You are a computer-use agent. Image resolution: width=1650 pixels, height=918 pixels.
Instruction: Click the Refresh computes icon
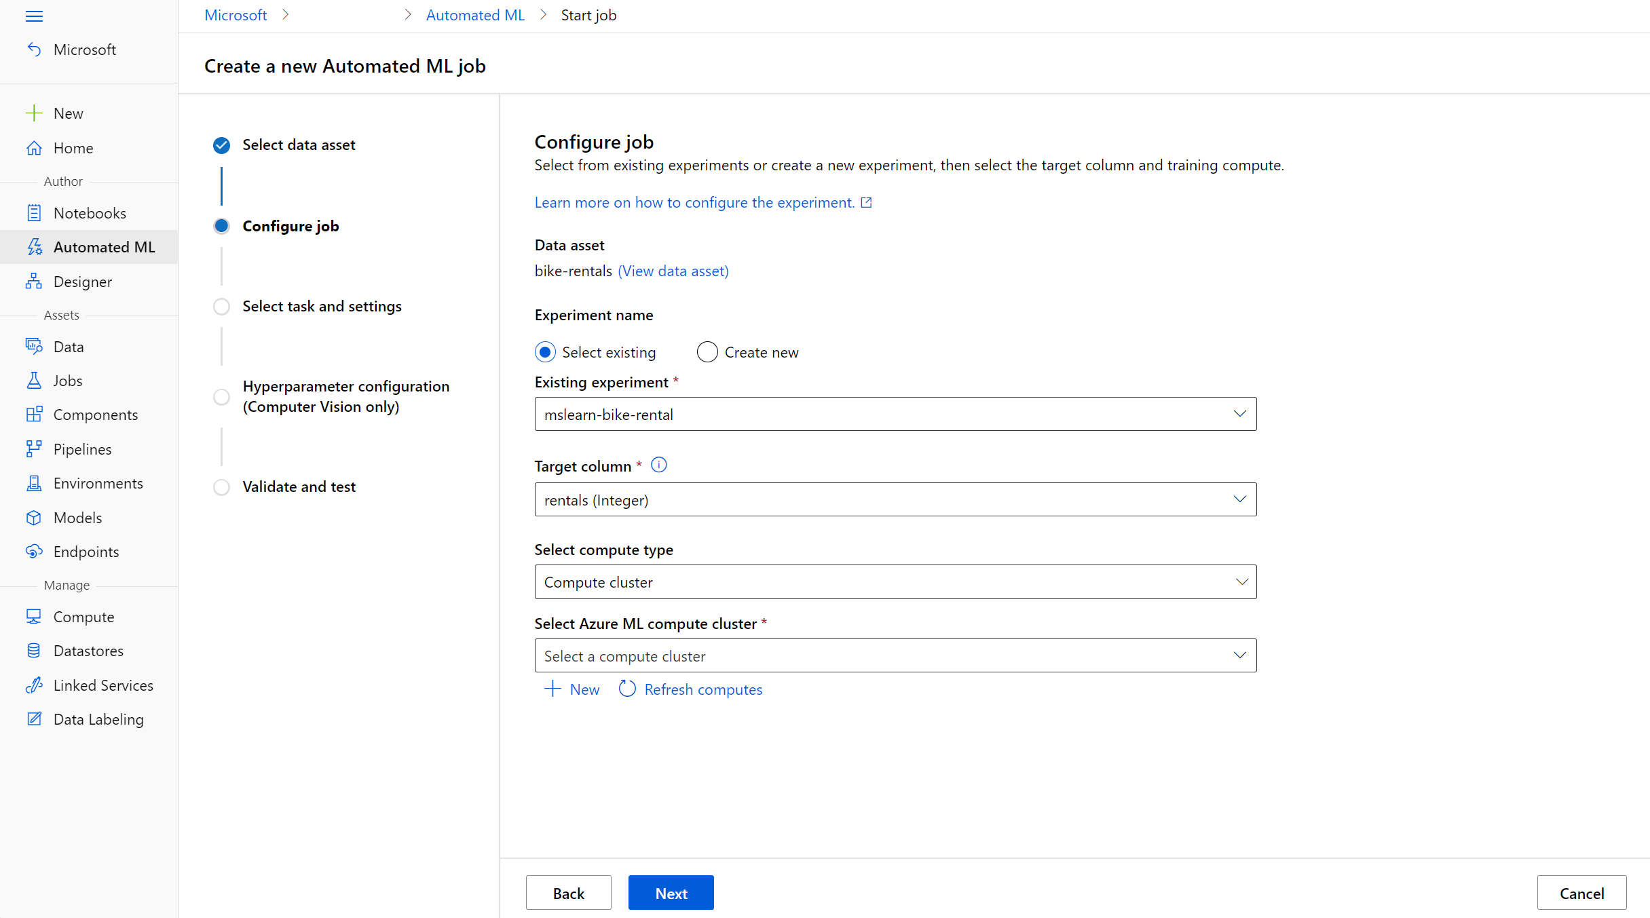[627, 689]
